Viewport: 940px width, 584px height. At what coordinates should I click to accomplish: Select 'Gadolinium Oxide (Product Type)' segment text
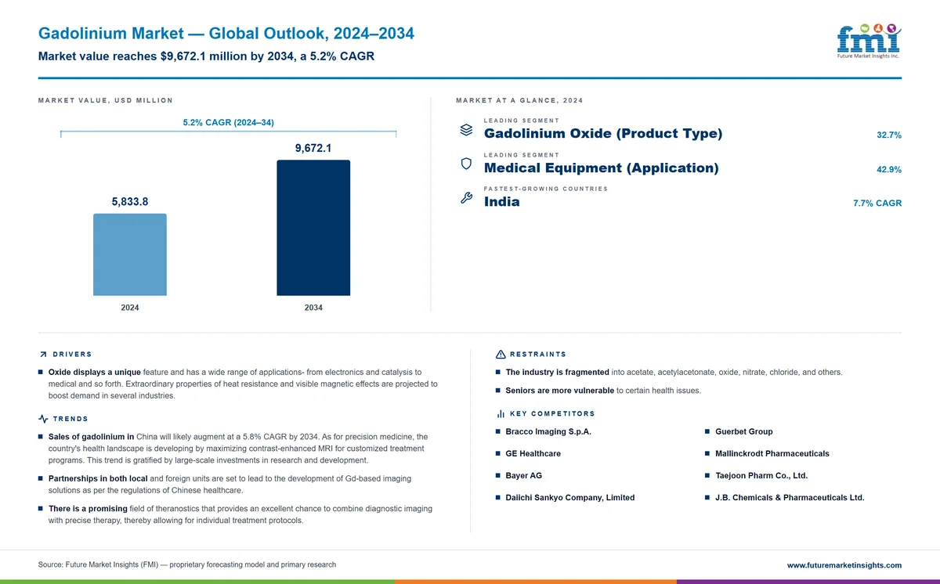[603, 133]
